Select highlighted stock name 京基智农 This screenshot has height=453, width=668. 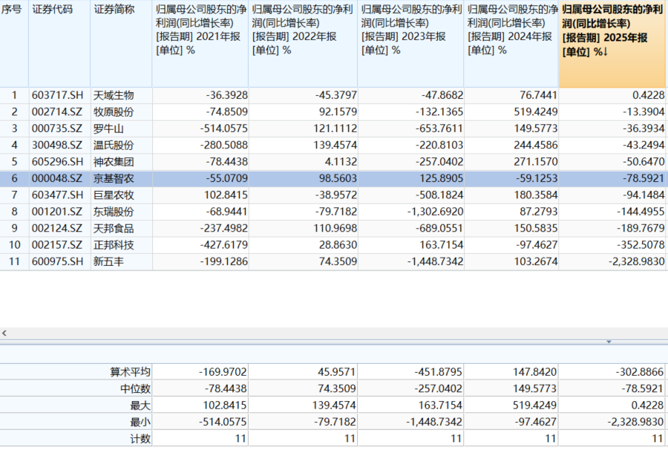coord(114,178)
